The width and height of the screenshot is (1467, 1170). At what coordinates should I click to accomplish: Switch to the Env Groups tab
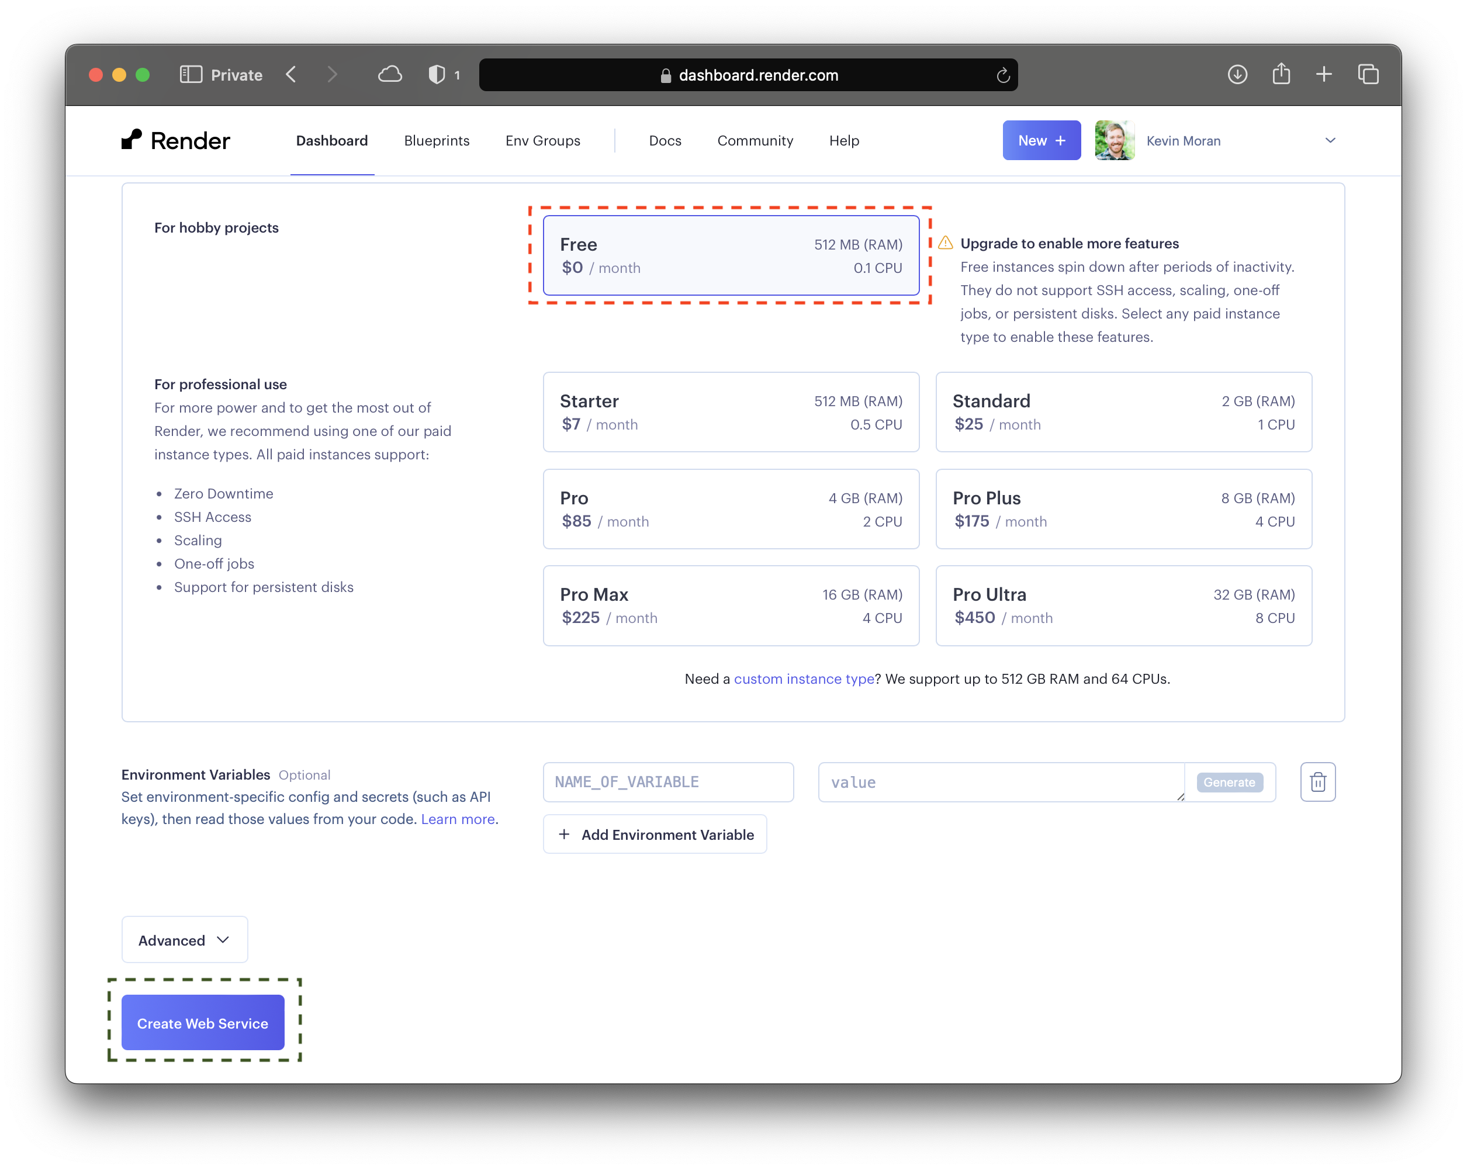coord(542,140)
